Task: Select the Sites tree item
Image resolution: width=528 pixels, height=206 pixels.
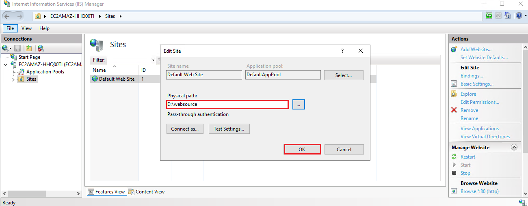Action: [31, 79]
